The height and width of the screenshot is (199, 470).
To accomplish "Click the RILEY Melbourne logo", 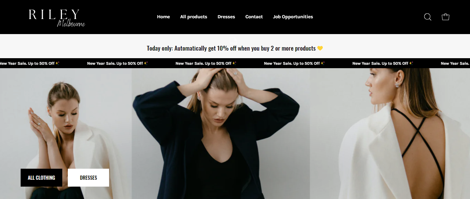I will click(x=57, y=18).
